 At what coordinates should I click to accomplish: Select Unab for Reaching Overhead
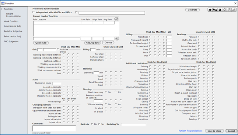point(199,43)
